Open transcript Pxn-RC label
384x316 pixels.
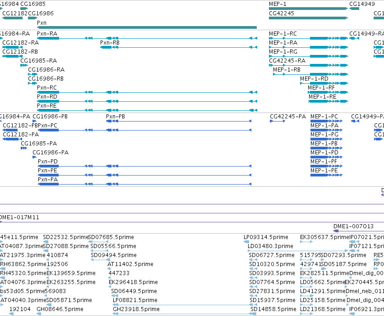[47, 87]
